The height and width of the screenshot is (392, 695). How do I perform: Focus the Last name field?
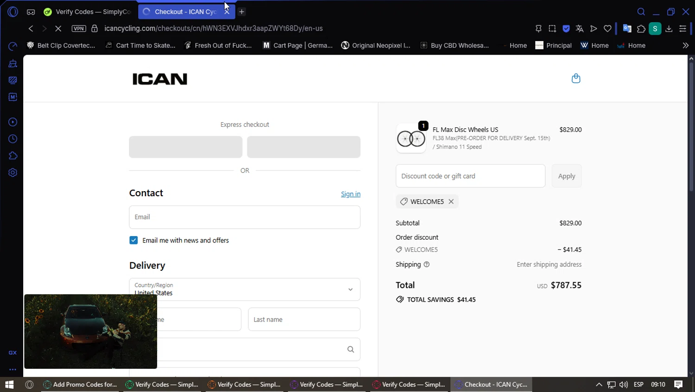pyautogui.click(x=304, y=319)
